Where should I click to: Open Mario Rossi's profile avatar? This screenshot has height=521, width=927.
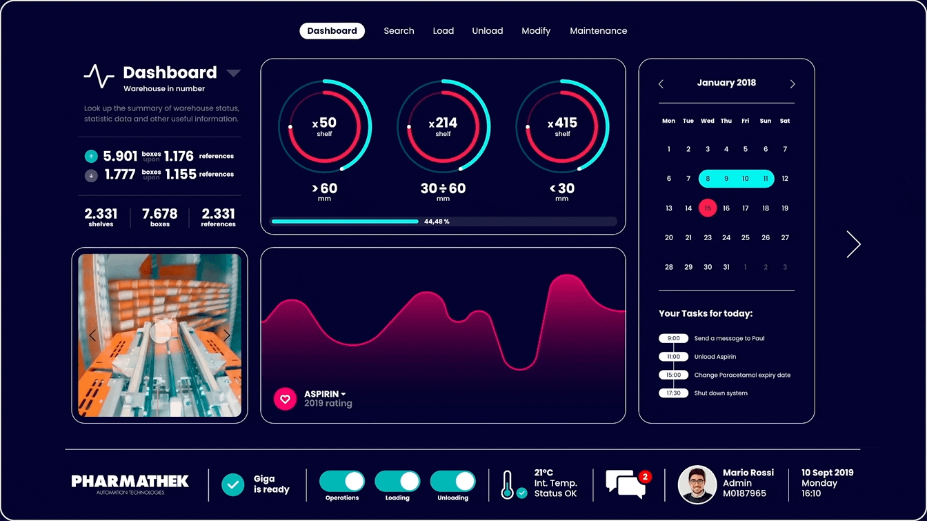697,484
